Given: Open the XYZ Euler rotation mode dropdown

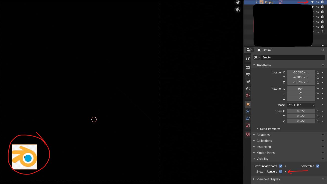Looking at the screenshot, I should click(x=301, y=105).
